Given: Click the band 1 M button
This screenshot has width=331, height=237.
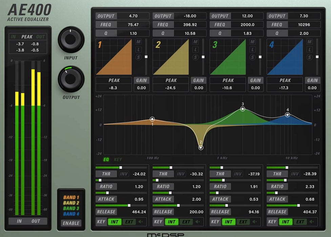Looking at the screenshot, I should 138,42.
